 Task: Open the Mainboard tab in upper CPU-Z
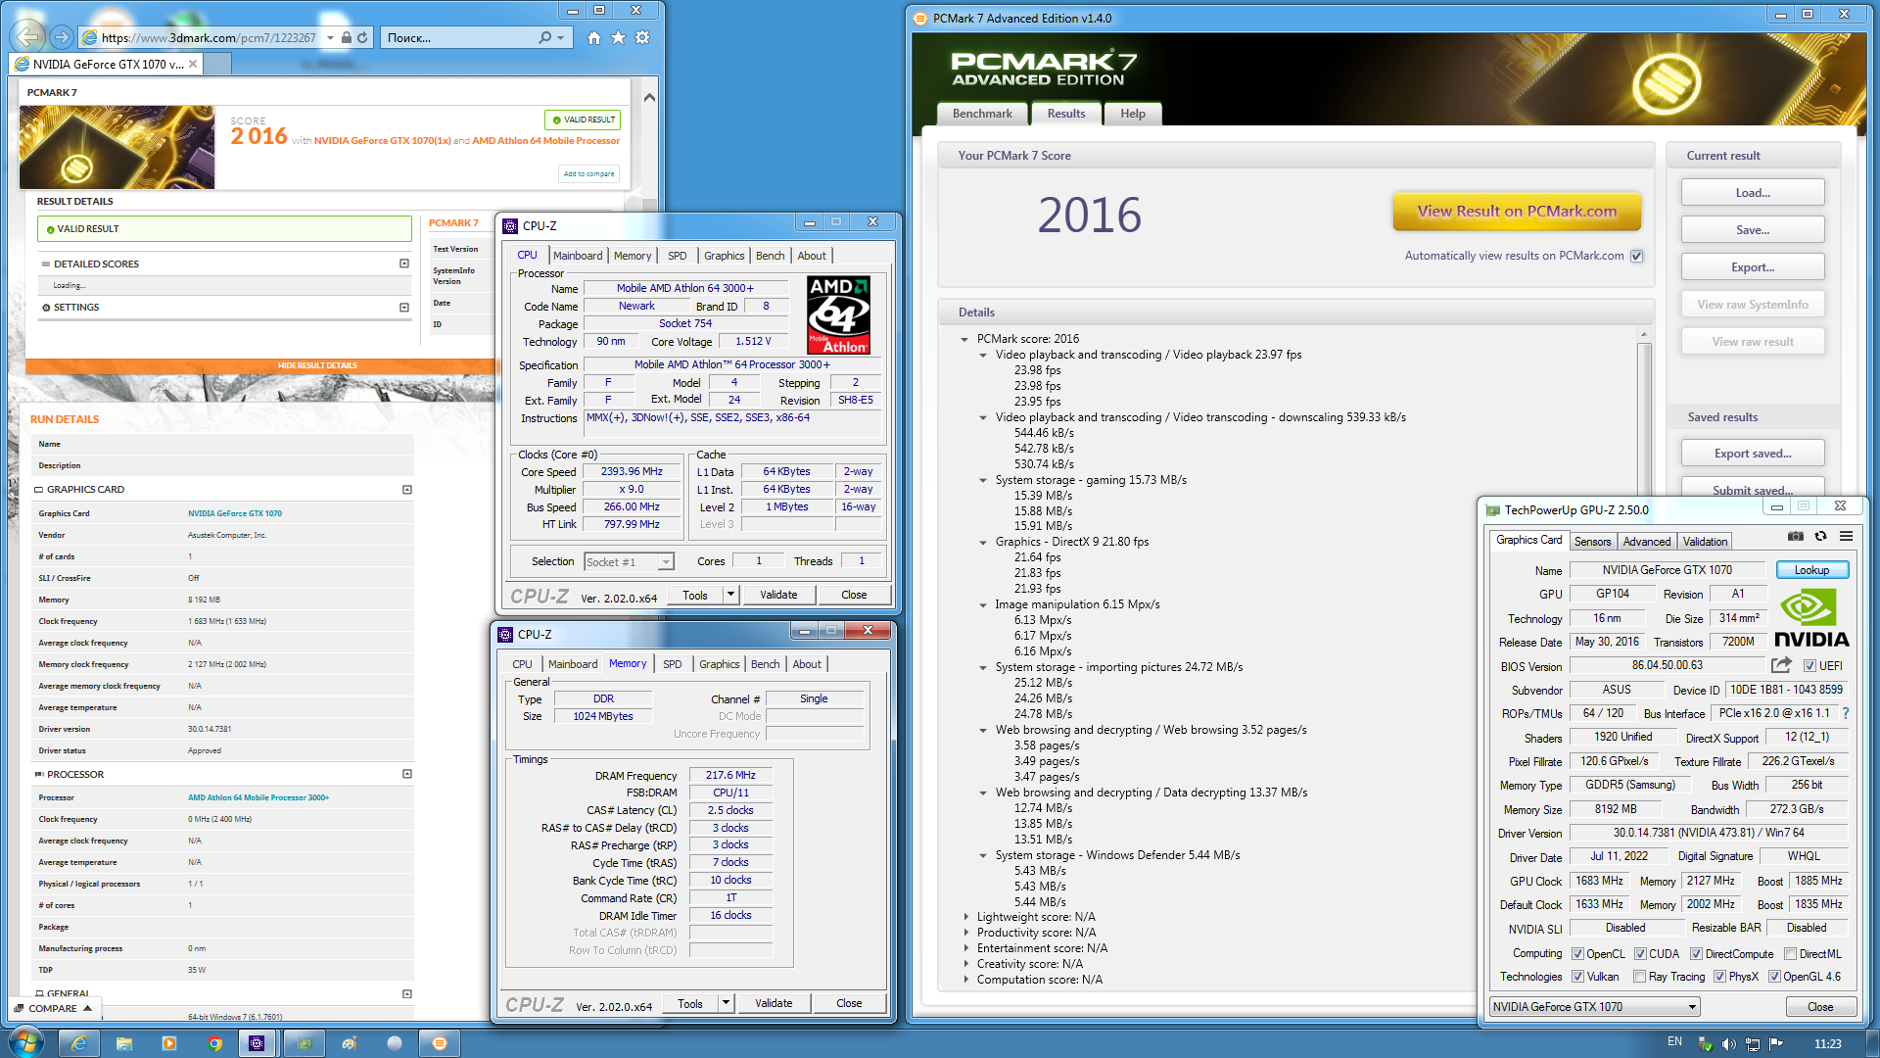click(578, 256)
